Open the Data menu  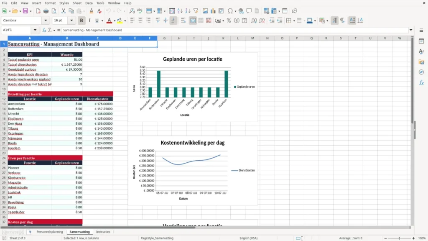click(x=89, y=3)
